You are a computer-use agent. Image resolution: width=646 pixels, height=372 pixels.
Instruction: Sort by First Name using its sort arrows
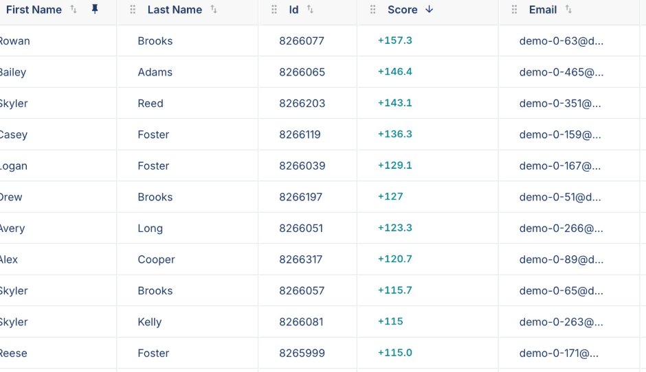click(74, 9)
